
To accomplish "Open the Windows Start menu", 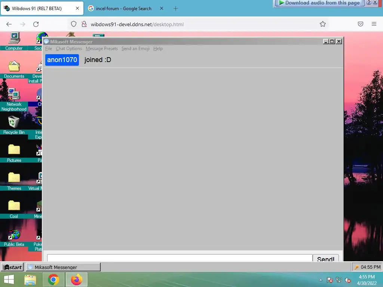I will coord(9,280).
